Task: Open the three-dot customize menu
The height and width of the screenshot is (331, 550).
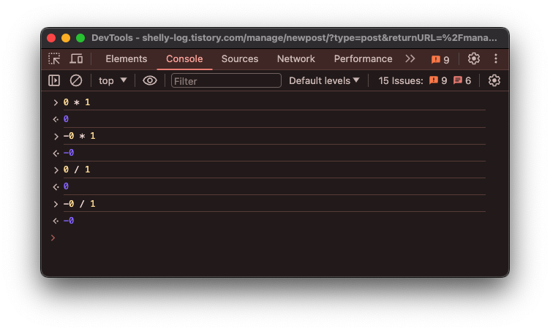Action: 496,58
